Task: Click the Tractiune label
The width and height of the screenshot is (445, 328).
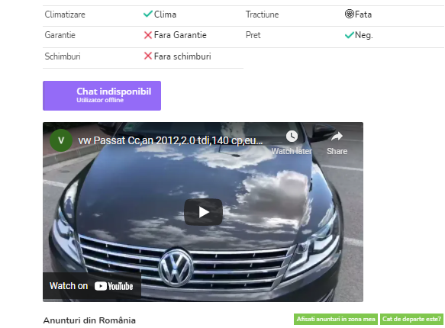Action: [x=263, y=14]
